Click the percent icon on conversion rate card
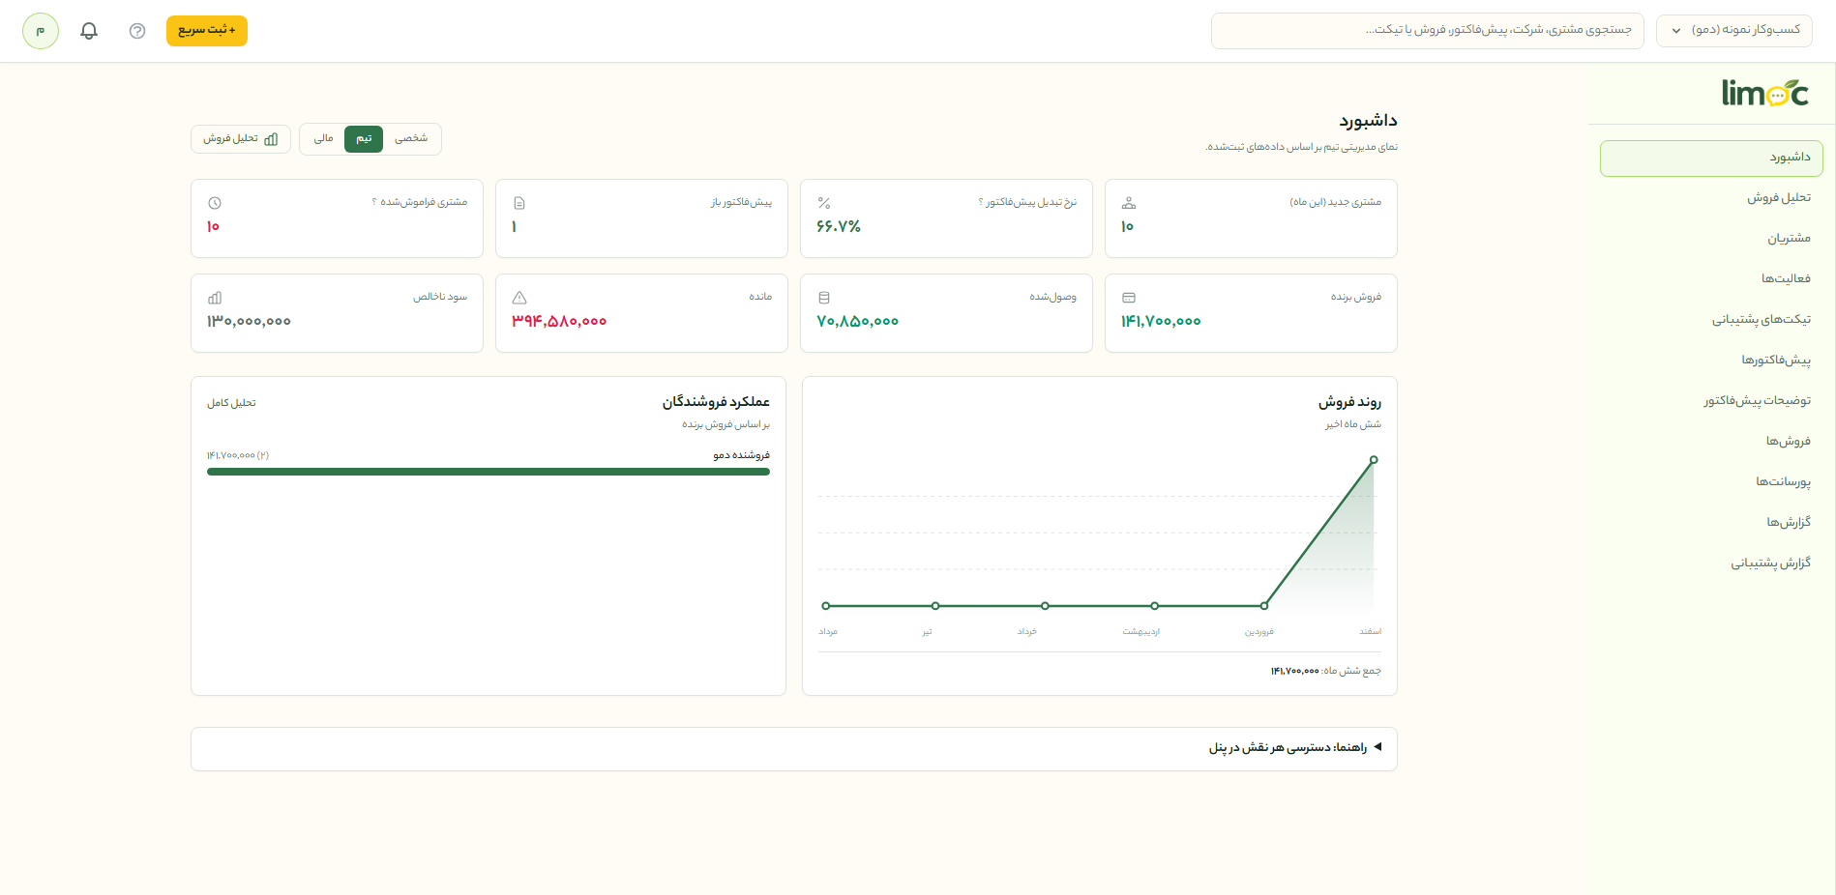The image size is (1836, 895). point(824,203)
